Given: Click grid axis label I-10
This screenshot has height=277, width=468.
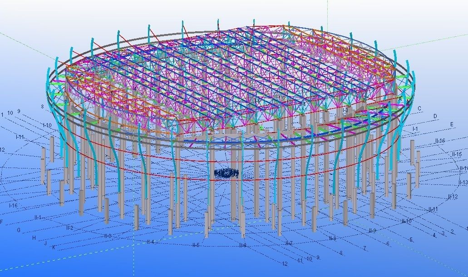Looking at the screenshot, I should click(47, 125).
